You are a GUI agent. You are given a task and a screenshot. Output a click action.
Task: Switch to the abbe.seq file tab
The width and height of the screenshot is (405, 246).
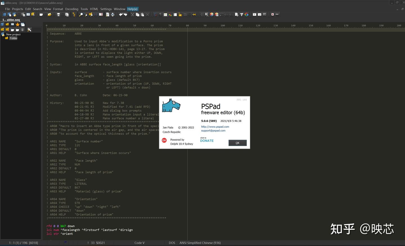12,20
